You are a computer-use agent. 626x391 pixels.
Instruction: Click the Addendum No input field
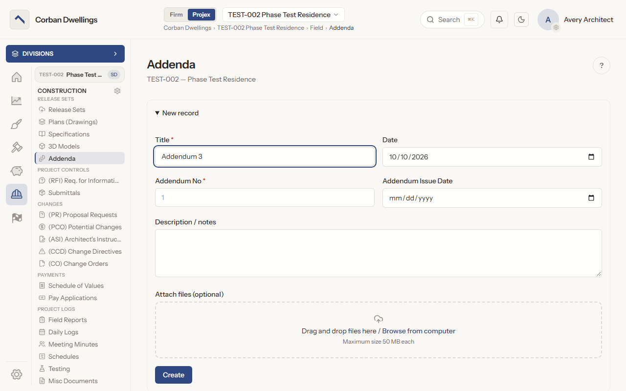click(265, 198)
